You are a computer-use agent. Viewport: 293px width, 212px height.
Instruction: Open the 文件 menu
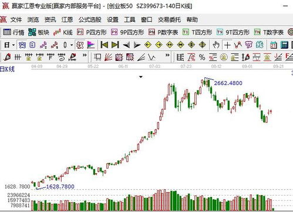pos(16,20)
